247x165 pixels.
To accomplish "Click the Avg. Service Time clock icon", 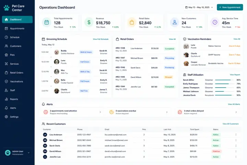I will (x=215, y=22).
